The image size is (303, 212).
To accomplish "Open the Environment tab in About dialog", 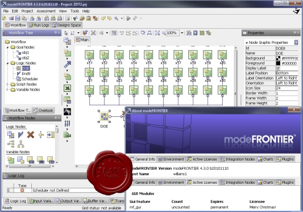I will pos(171,159).
